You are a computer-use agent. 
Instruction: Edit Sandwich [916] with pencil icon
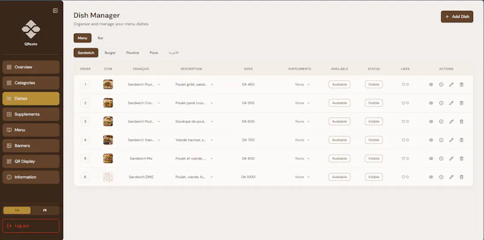[451, 177]
